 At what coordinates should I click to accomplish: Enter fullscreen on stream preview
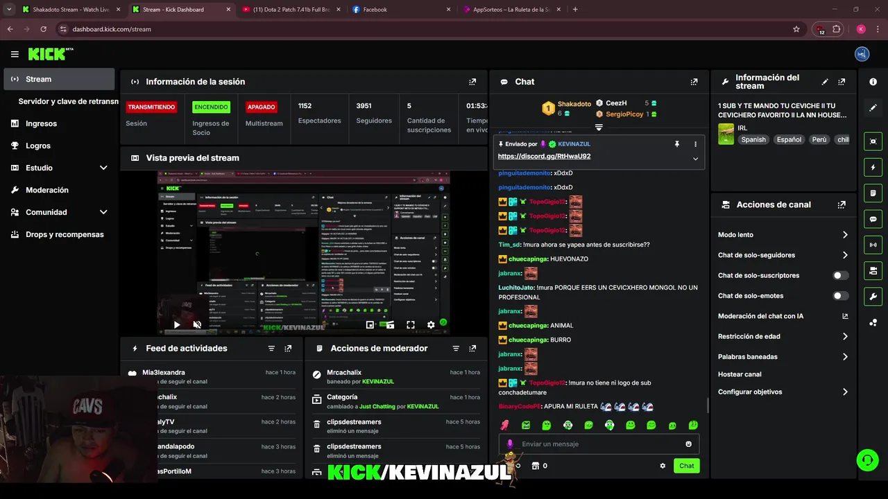coord(411,324)
